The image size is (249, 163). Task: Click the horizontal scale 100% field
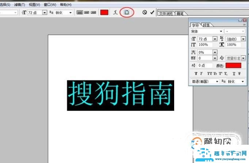click(234, 45)
